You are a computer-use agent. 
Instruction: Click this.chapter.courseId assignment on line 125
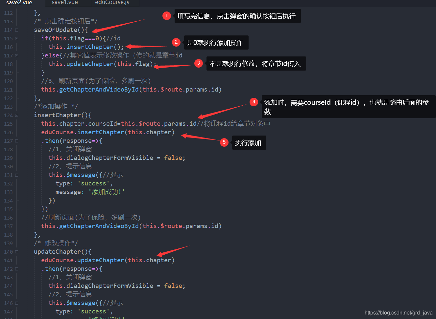coord(119,124)
